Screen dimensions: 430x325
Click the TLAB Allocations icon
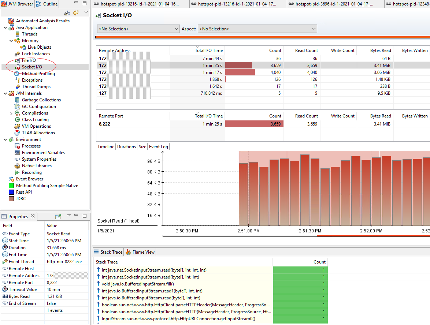tap(17, 133)
